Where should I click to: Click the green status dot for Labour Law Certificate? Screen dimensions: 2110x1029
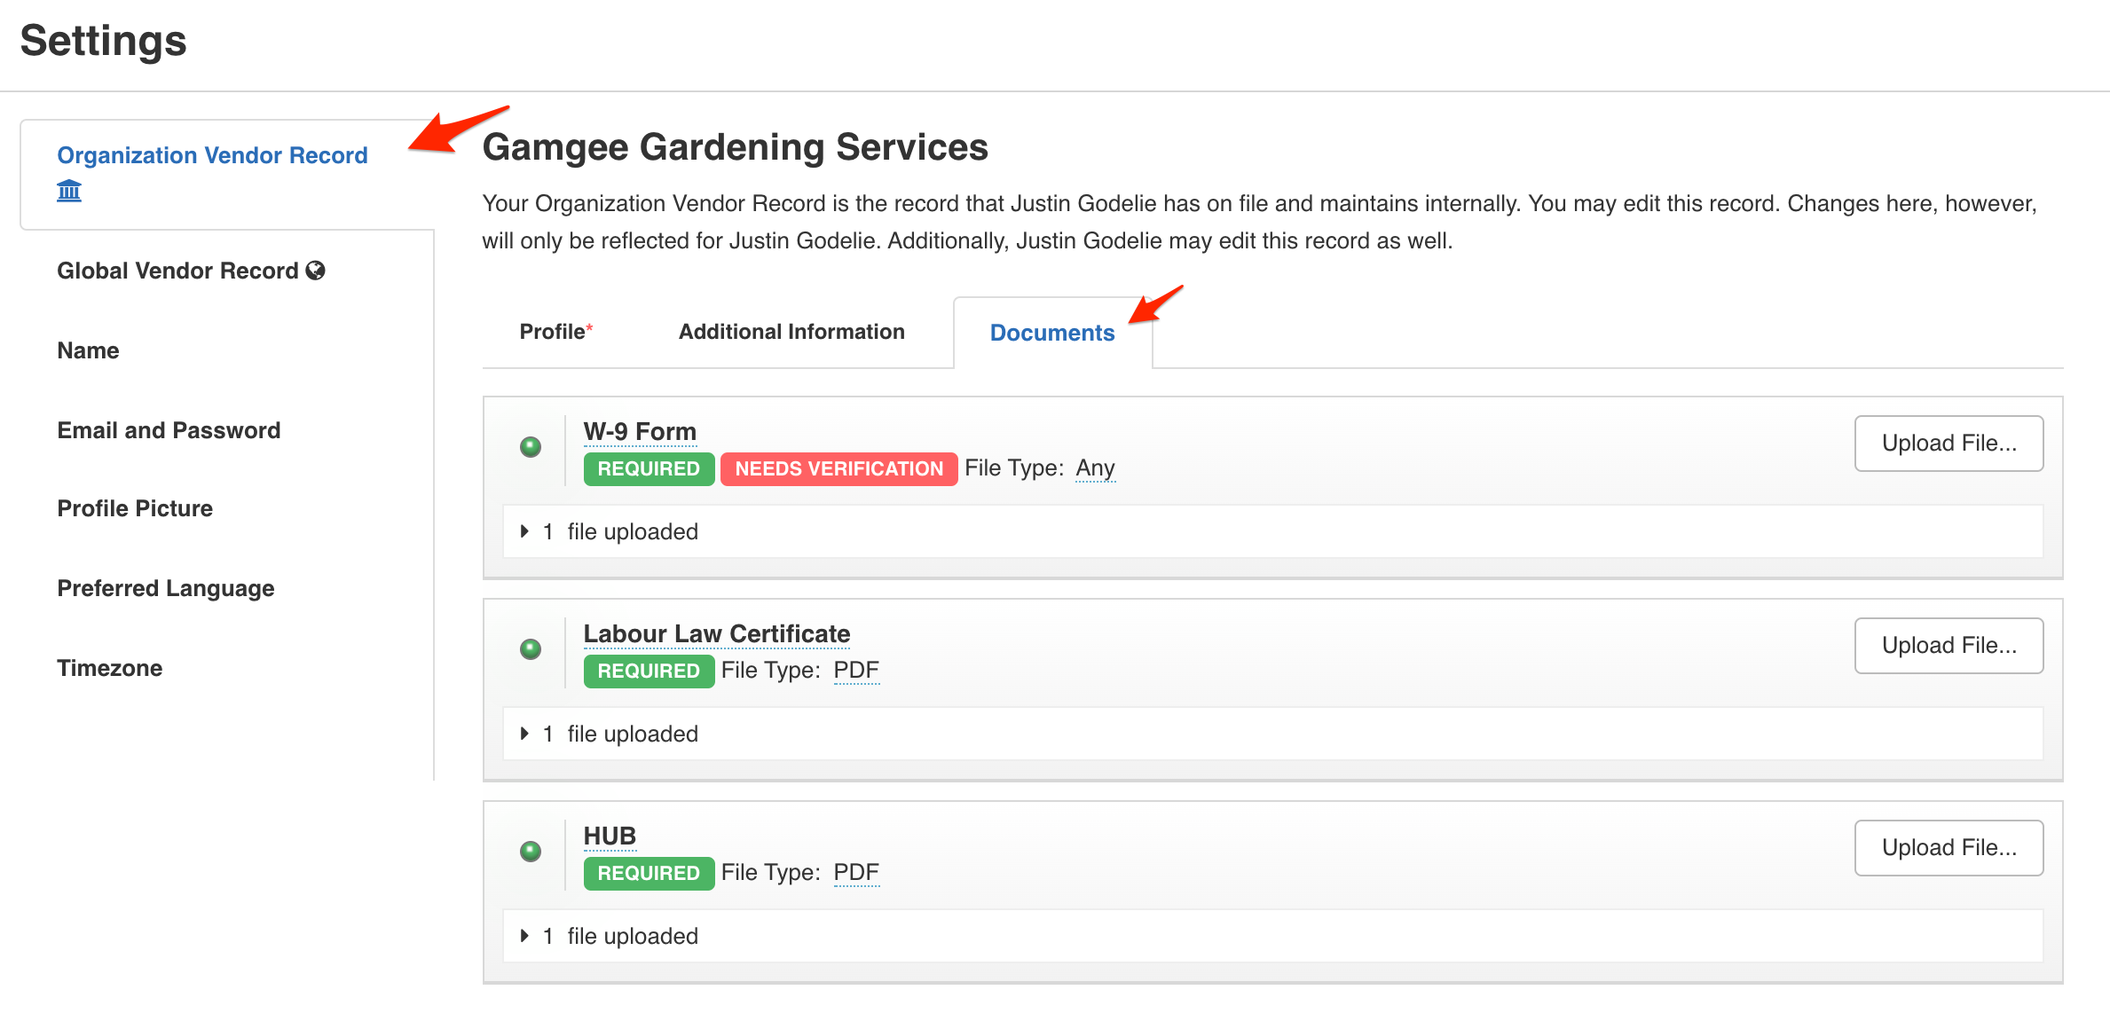click(x=531, y=648)
